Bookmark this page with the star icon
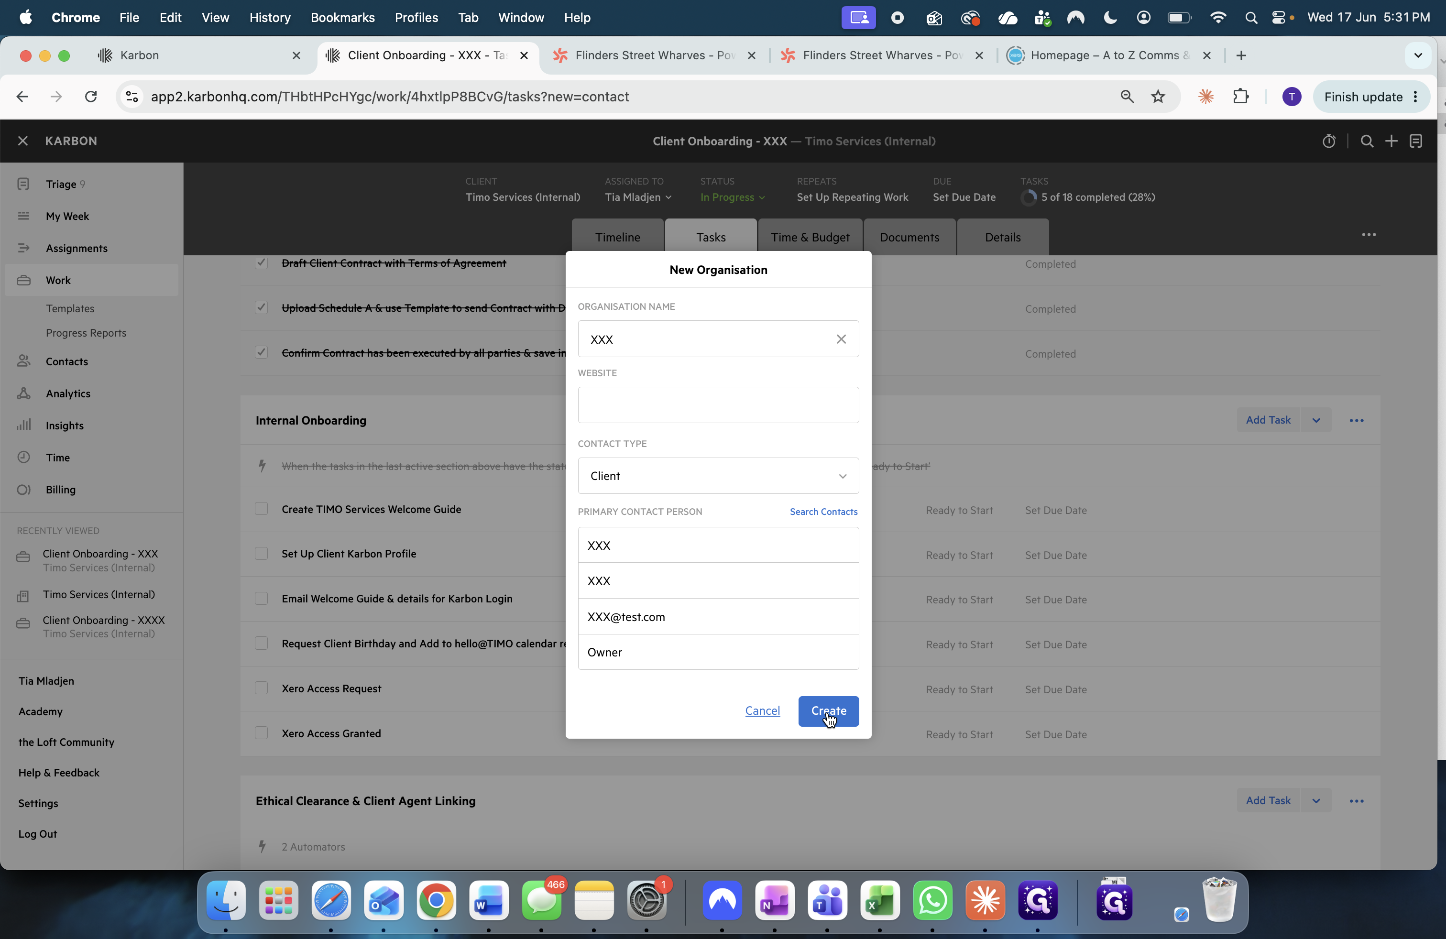Screen dimensions: 1446x939 point(1158,97)
